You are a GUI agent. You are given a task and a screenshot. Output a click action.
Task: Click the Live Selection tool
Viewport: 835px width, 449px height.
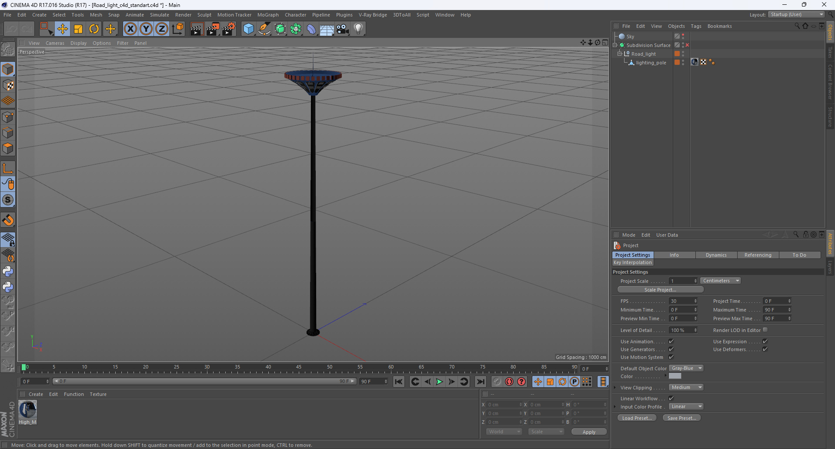tap(46, 29)
